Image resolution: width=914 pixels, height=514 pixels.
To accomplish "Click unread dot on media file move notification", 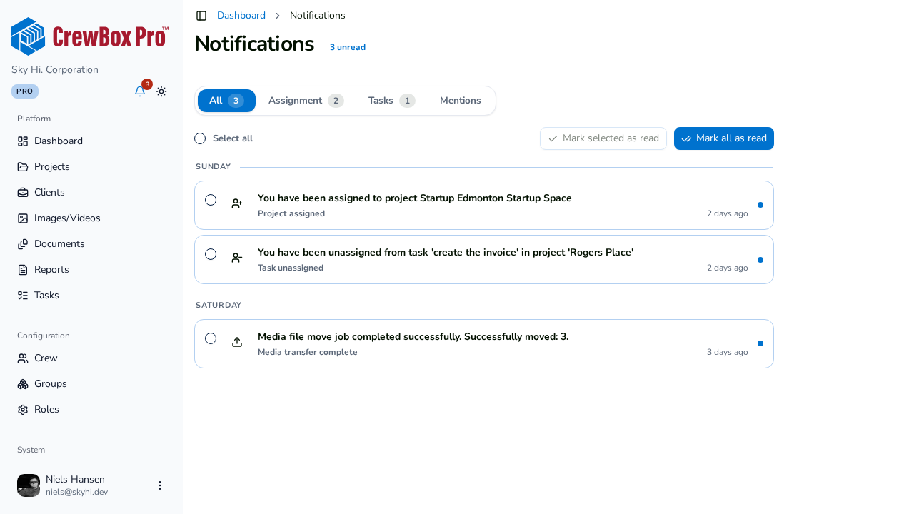I will [x=760, y=343].
